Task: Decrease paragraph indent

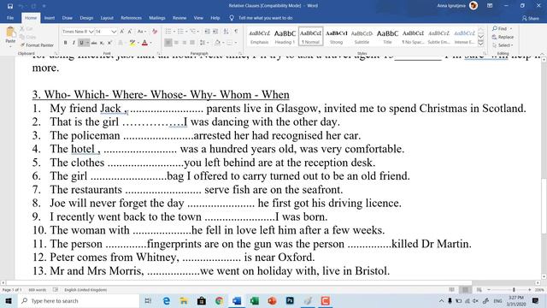Action: [207, 32]
